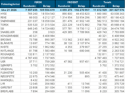
Task: Click HYSE total weight 1 660 060
Action: point(101,14)
